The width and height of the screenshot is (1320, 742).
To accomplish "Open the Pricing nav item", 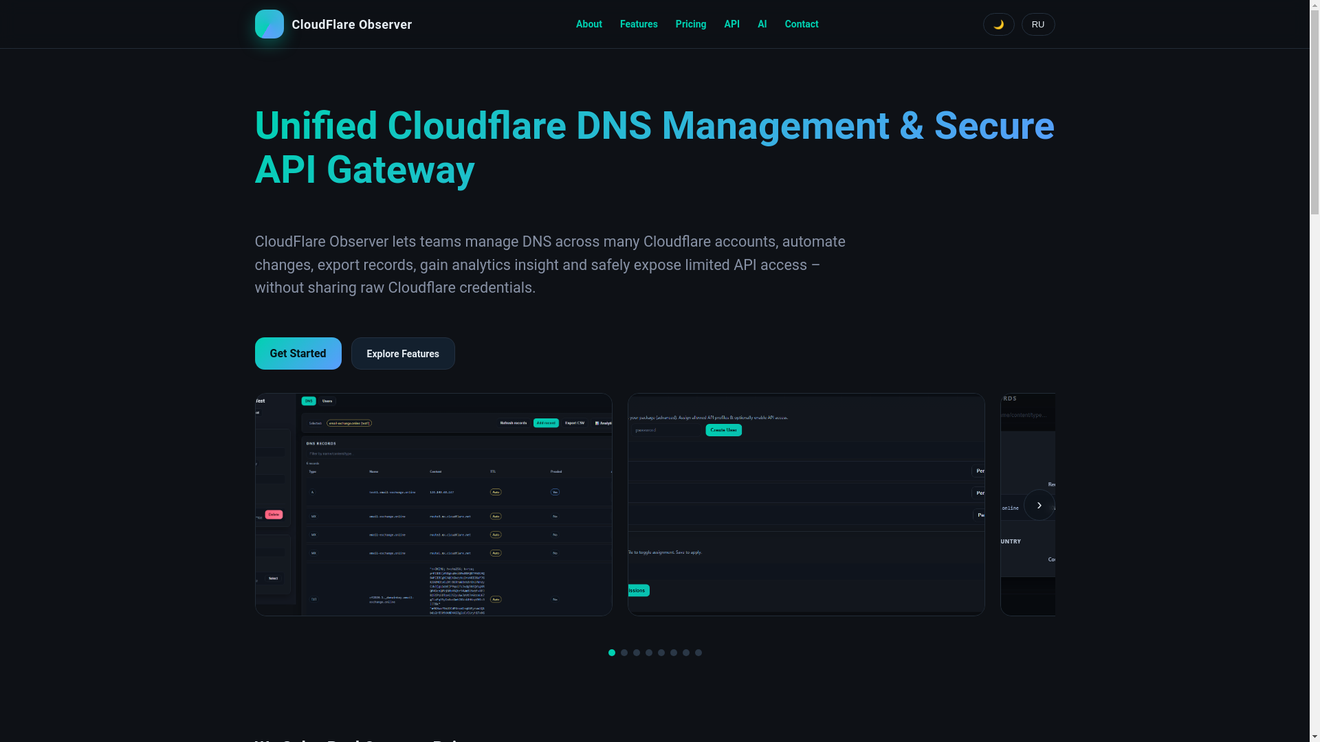I will pos(690,24).
